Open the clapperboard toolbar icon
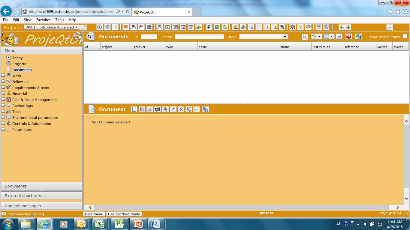This screenshot has width=410, height=230. [149, 27]
